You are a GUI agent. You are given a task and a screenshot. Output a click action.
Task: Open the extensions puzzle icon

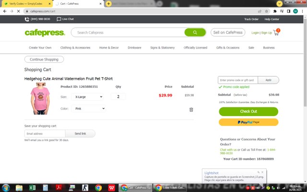[275, 12]
